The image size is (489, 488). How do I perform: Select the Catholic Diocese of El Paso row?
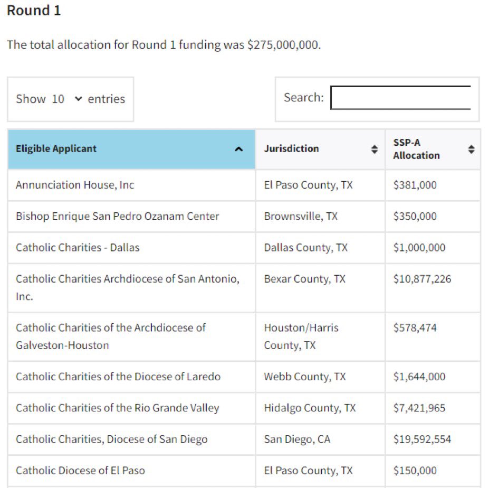tap(80, 471)
